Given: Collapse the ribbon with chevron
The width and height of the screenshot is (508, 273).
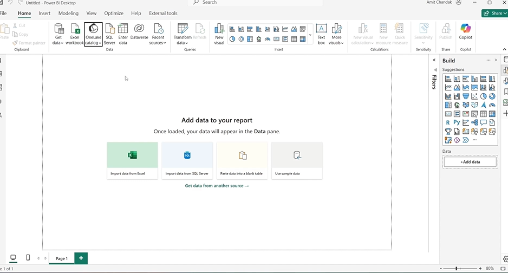Looking at the screenshot, I should 504,49.
